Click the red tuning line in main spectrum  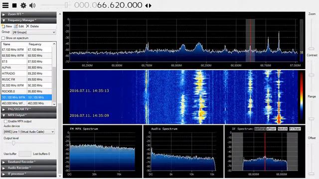pos(250,40)
